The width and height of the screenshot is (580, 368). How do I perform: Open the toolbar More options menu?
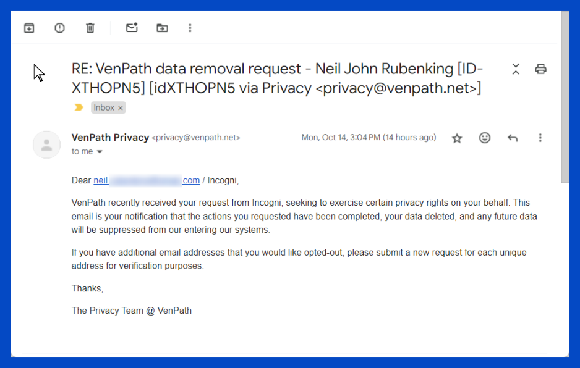(190, 28)
